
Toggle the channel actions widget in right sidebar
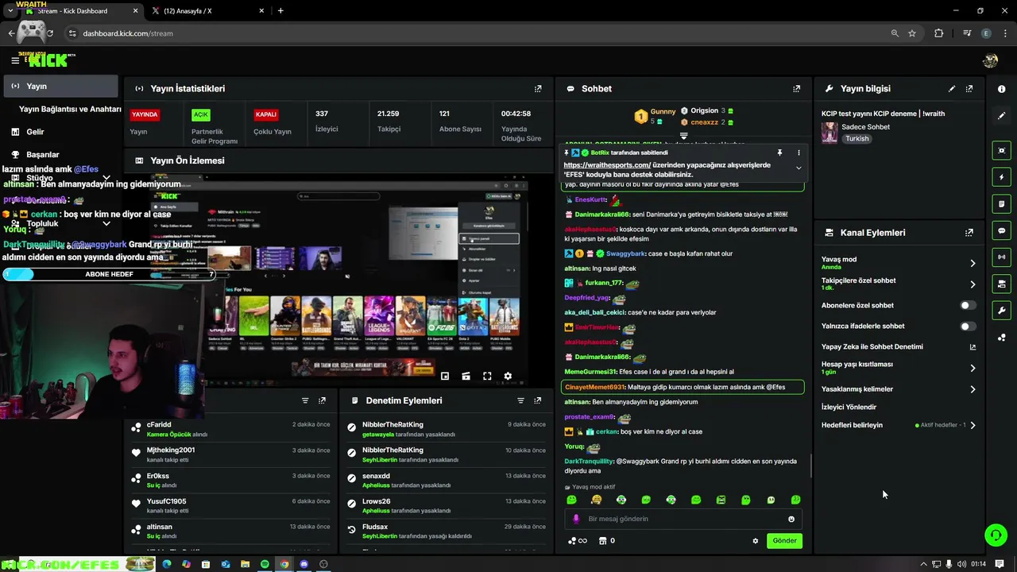point(1002,284)
